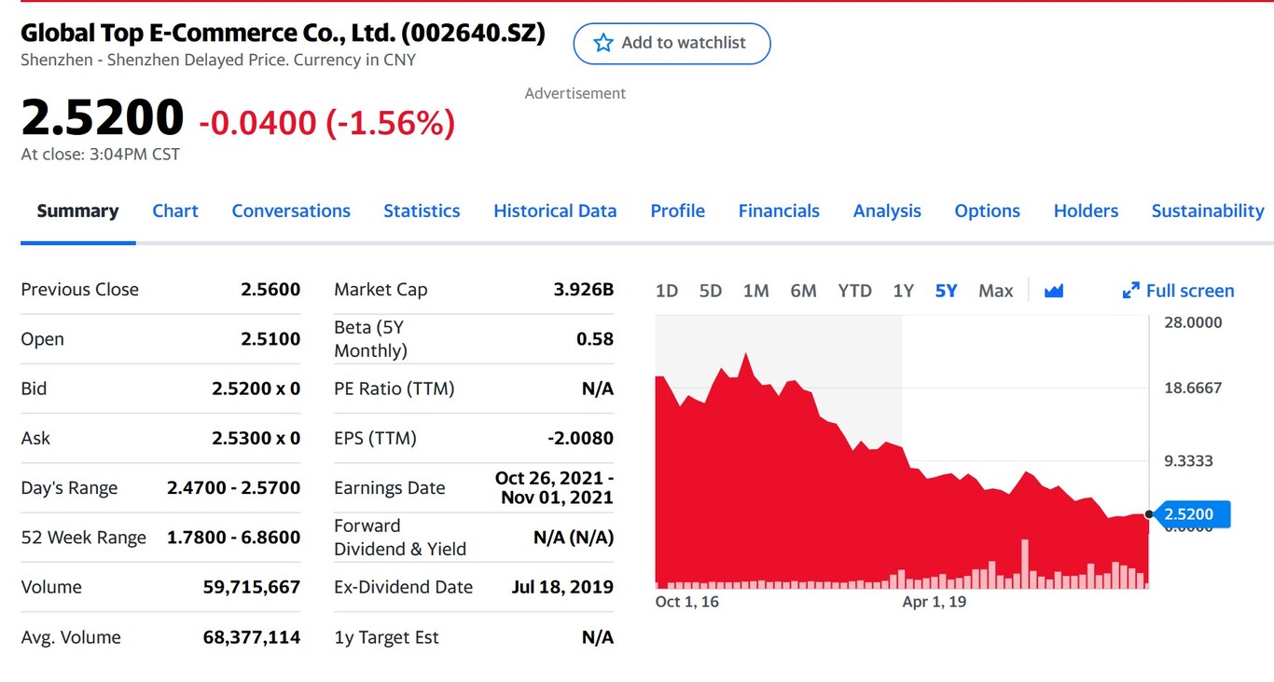Viewport: 1274px width, 682px height.
Task: Open the Conversations tab
Action: (x=291, y=211)
